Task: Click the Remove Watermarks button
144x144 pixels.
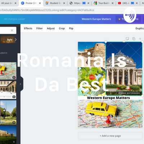Action: point(129,93)
